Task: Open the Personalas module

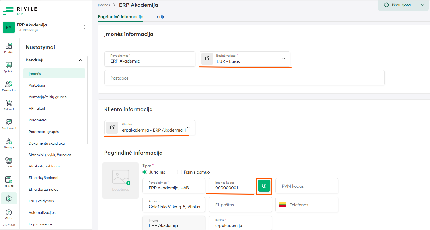Action: 9,86
